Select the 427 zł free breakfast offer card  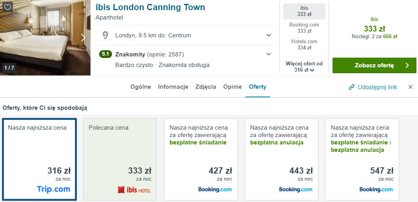click(201, 160)
